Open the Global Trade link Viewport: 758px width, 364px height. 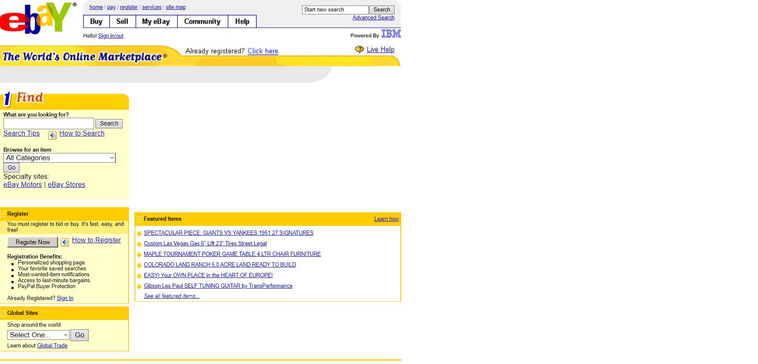tap(52, 346)
